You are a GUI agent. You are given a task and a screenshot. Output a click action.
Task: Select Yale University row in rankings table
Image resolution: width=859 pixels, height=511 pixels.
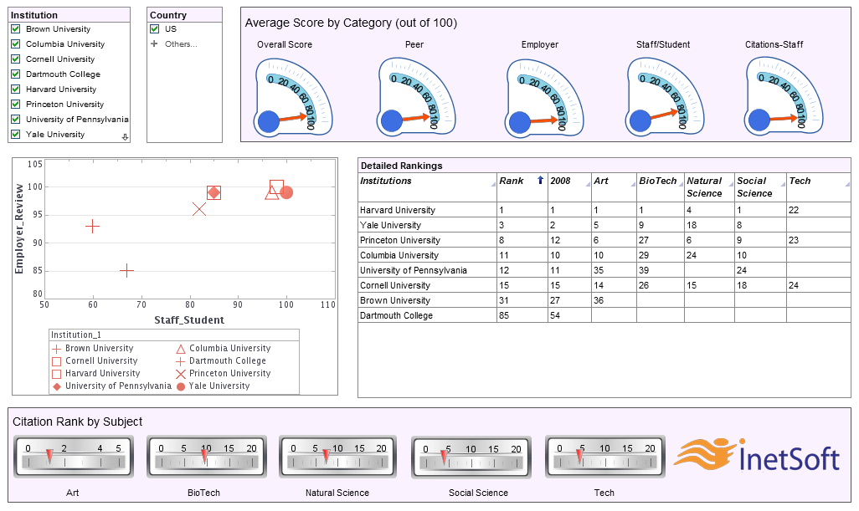pos(604,225)
